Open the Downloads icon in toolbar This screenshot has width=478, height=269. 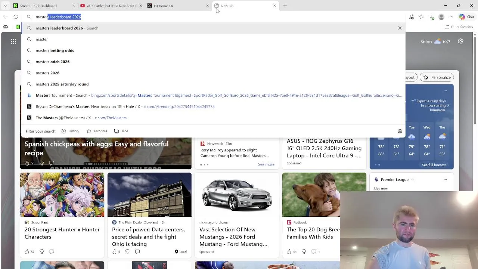click(431, 17)
